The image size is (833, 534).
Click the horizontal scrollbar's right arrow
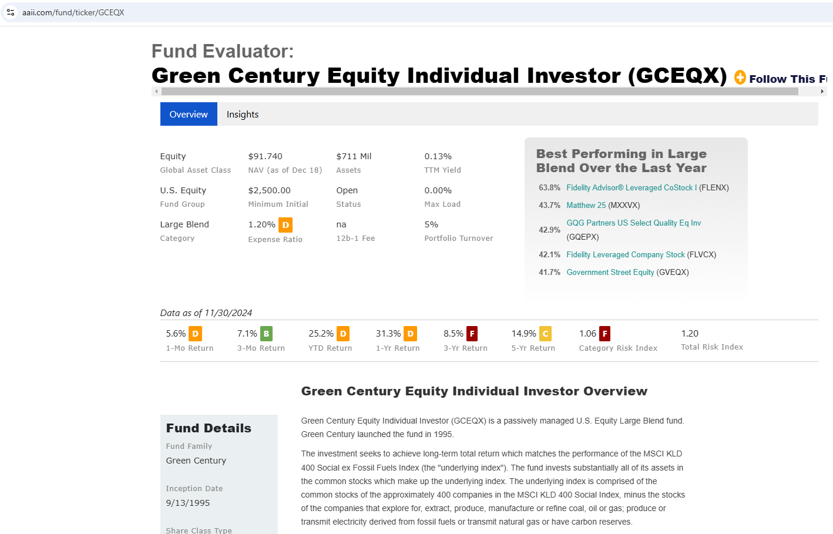click(x=822, y=92)
